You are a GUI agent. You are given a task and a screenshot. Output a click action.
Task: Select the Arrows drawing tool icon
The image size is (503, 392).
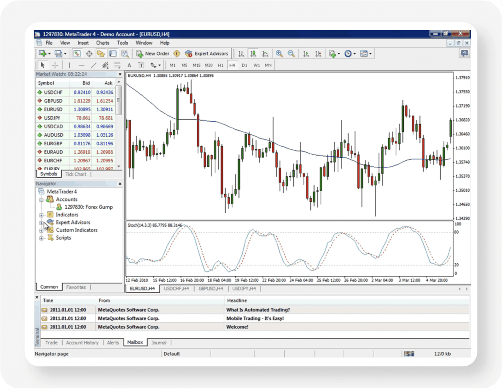[x=153, y=65]
